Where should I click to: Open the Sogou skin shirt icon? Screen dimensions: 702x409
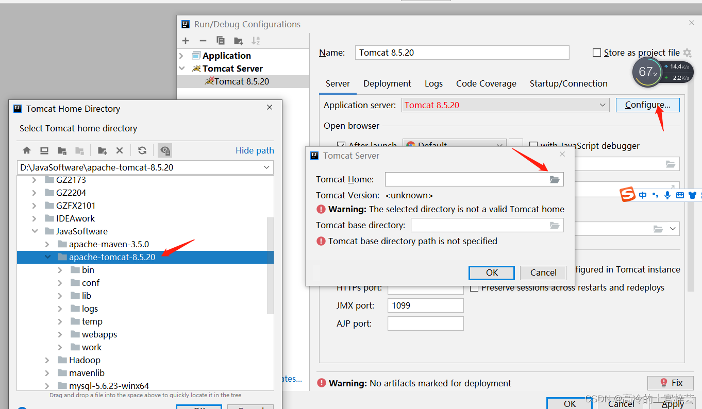(x=692, y=195)
